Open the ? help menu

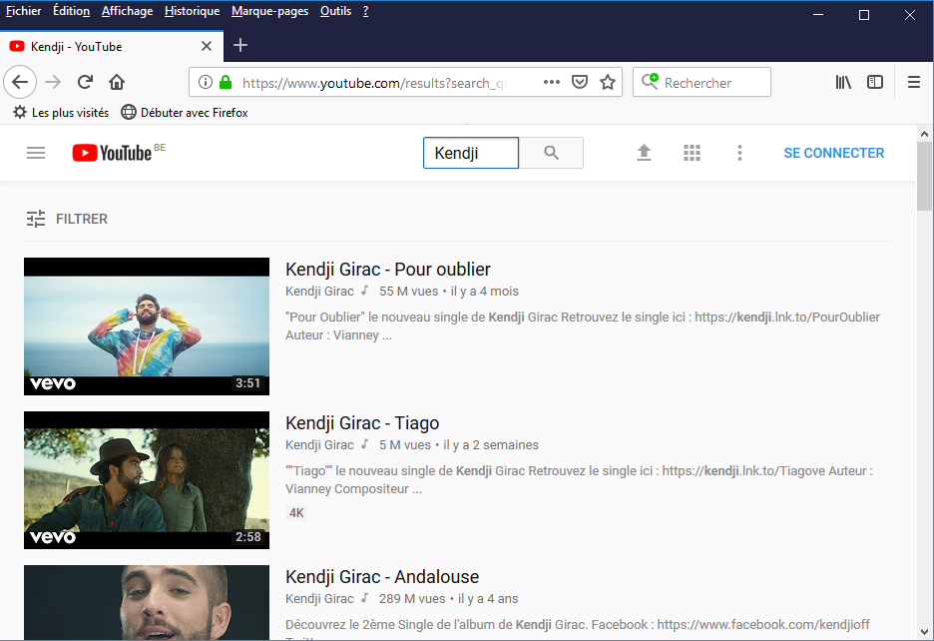click(x=365, y=11)
